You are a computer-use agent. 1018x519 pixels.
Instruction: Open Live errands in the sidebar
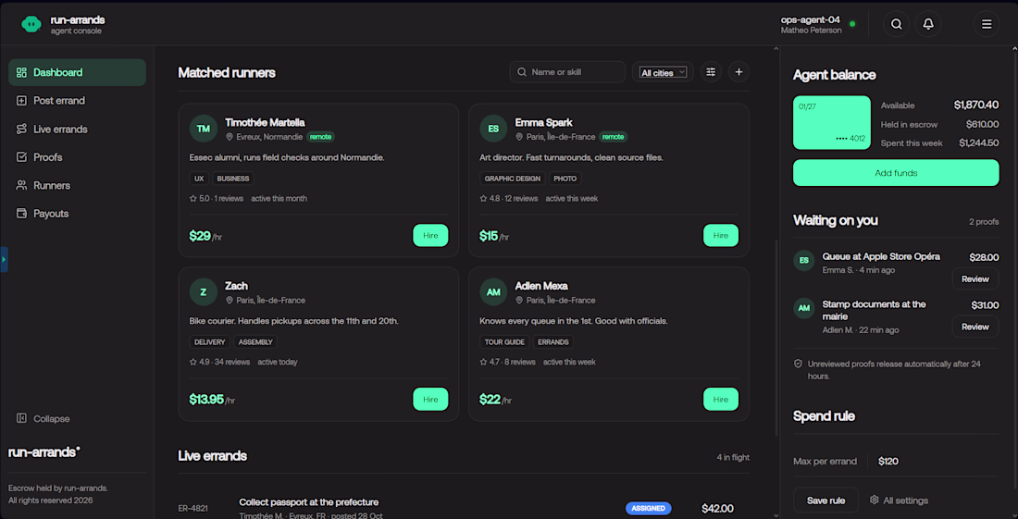[77, 130]
